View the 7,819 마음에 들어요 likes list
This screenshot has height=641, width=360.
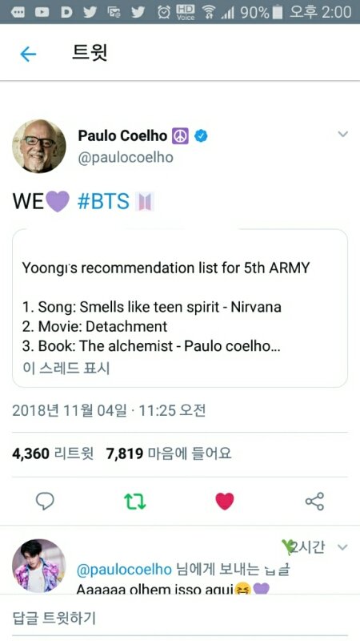pos(169,454)
